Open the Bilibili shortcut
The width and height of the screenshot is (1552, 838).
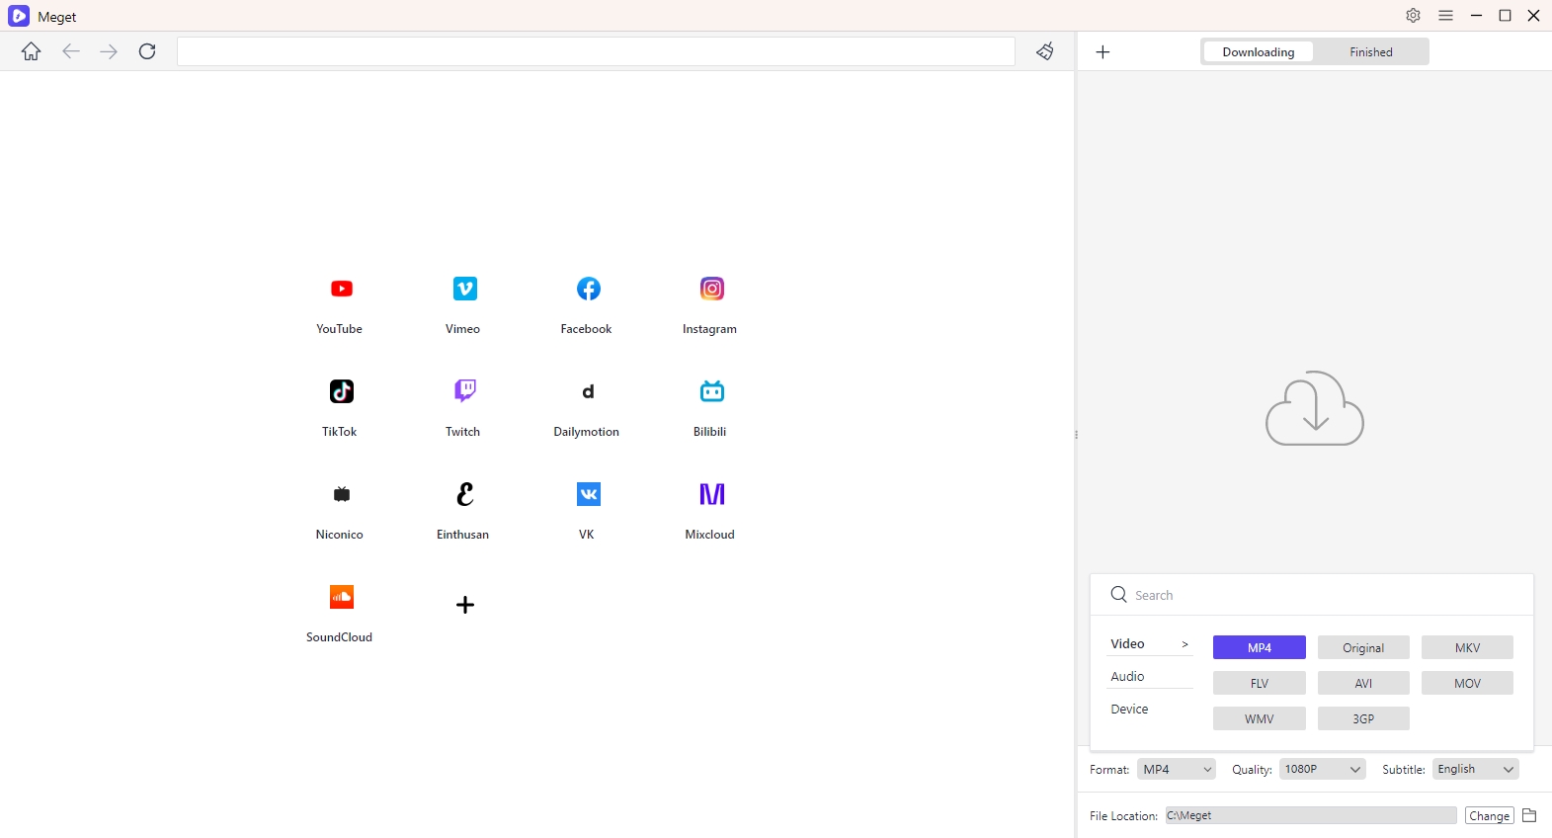[711, 408]
